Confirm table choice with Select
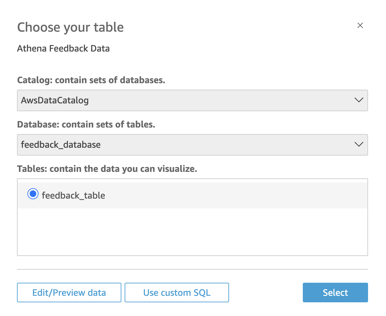Viewport: 386px width, 316px height. click(x=335, y=292)
